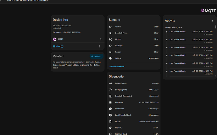
Task: Click the Activity entry timestamped 4:53:41 PM
Action: (189, 65)
